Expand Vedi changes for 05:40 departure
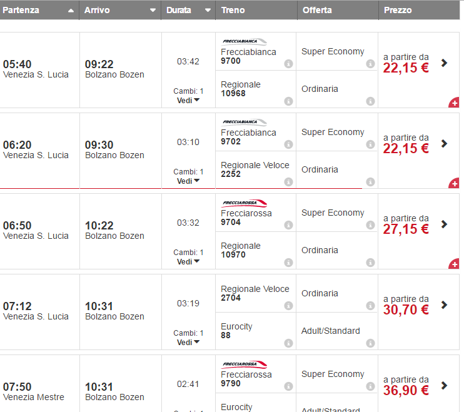The width and height of the screenshot is (464, 412). coord(188,100)
